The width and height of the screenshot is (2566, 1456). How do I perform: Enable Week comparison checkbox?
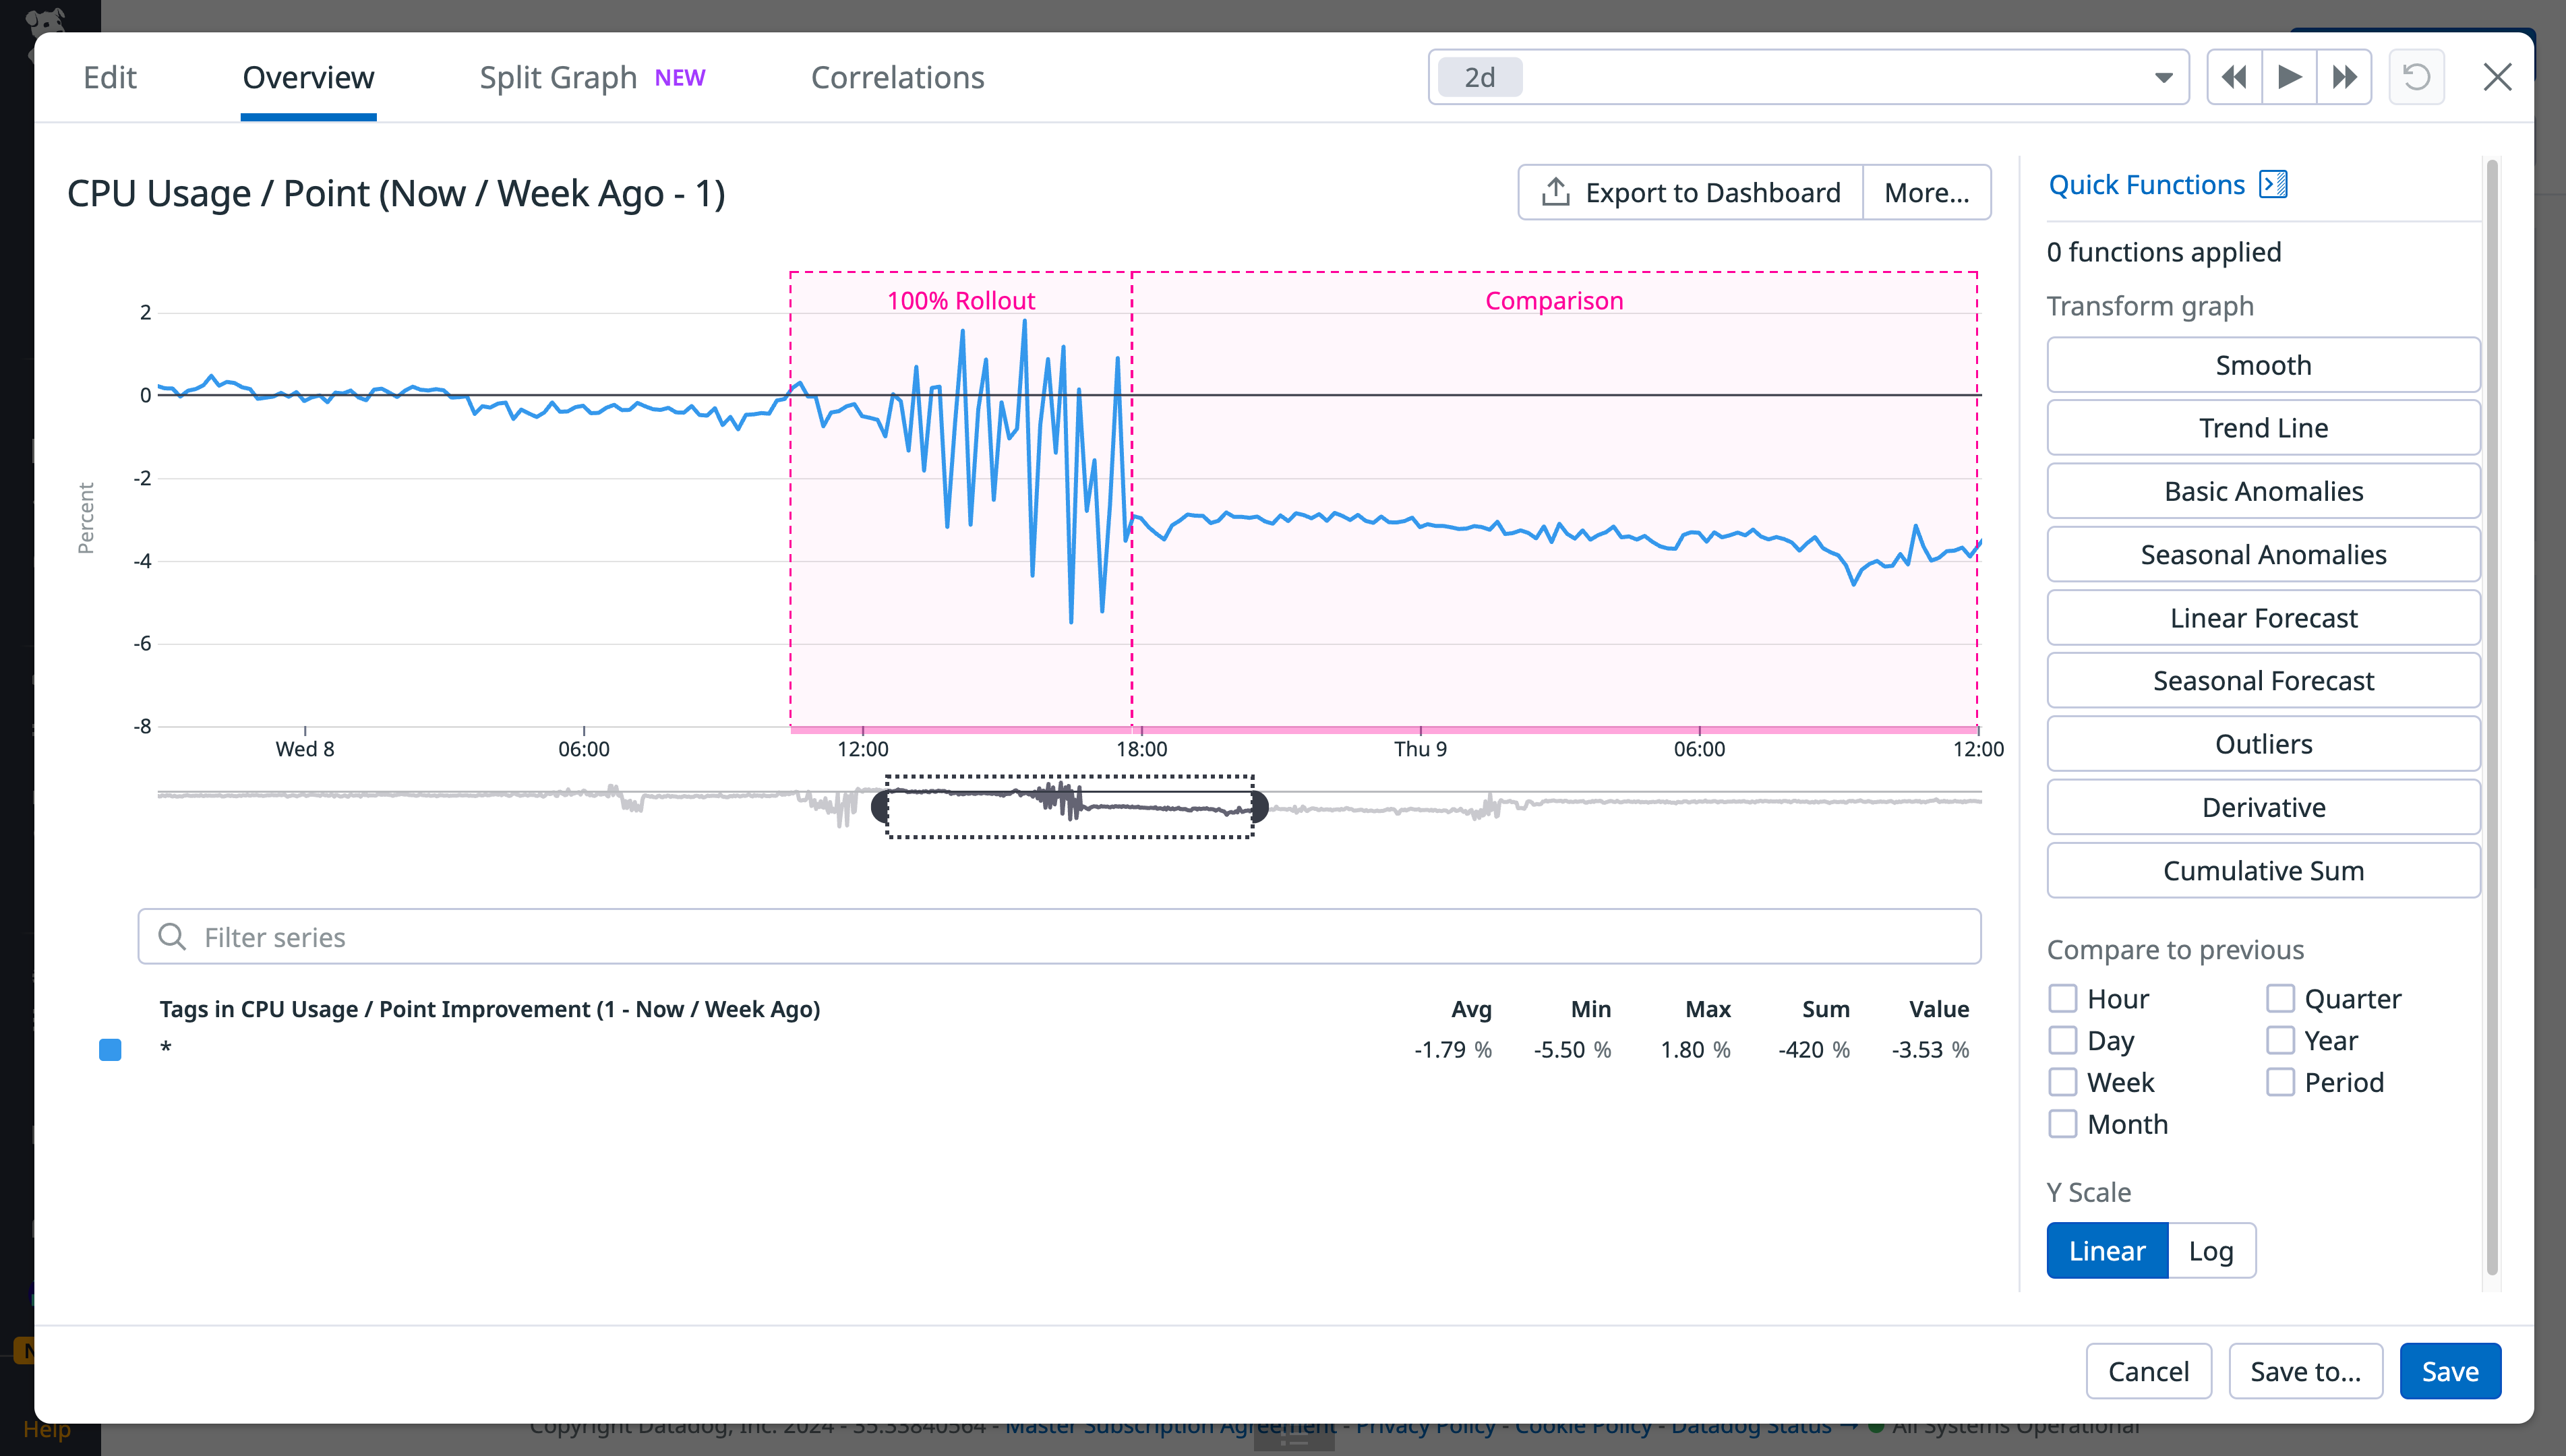click(x=2063, y=1081)
